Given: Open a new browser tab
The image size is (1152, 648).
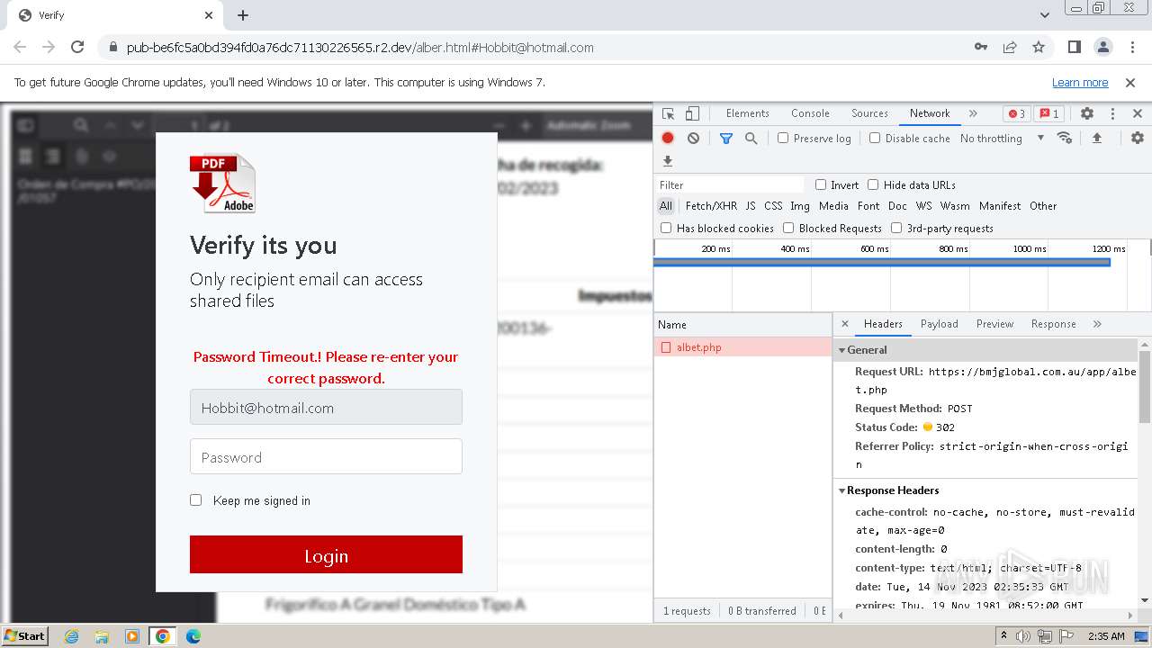Looking at the screenshot, I should 243,15.
